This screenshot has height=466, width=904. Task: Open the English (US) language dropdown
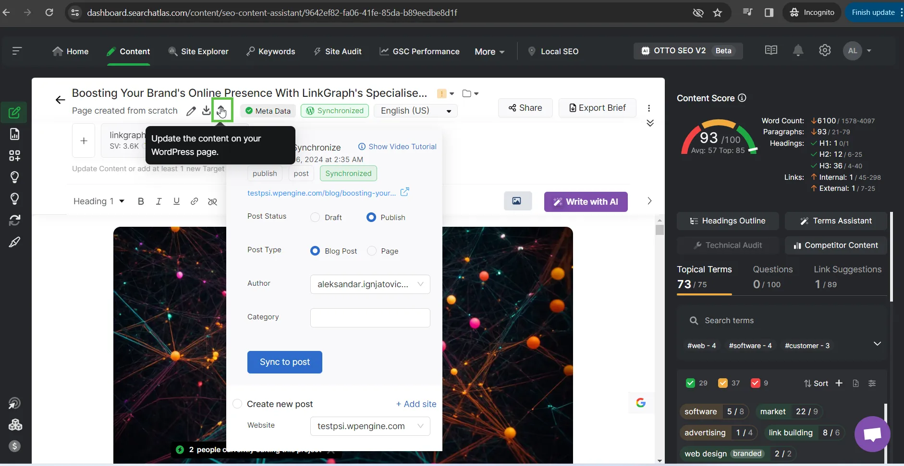tap(415, 111)
